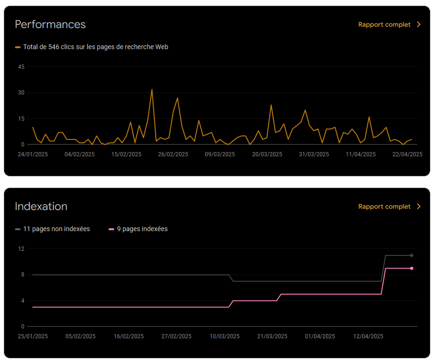Click the pink endpoint dot of indexed pages line
This screenshot has width=436, height=364.
412,268
